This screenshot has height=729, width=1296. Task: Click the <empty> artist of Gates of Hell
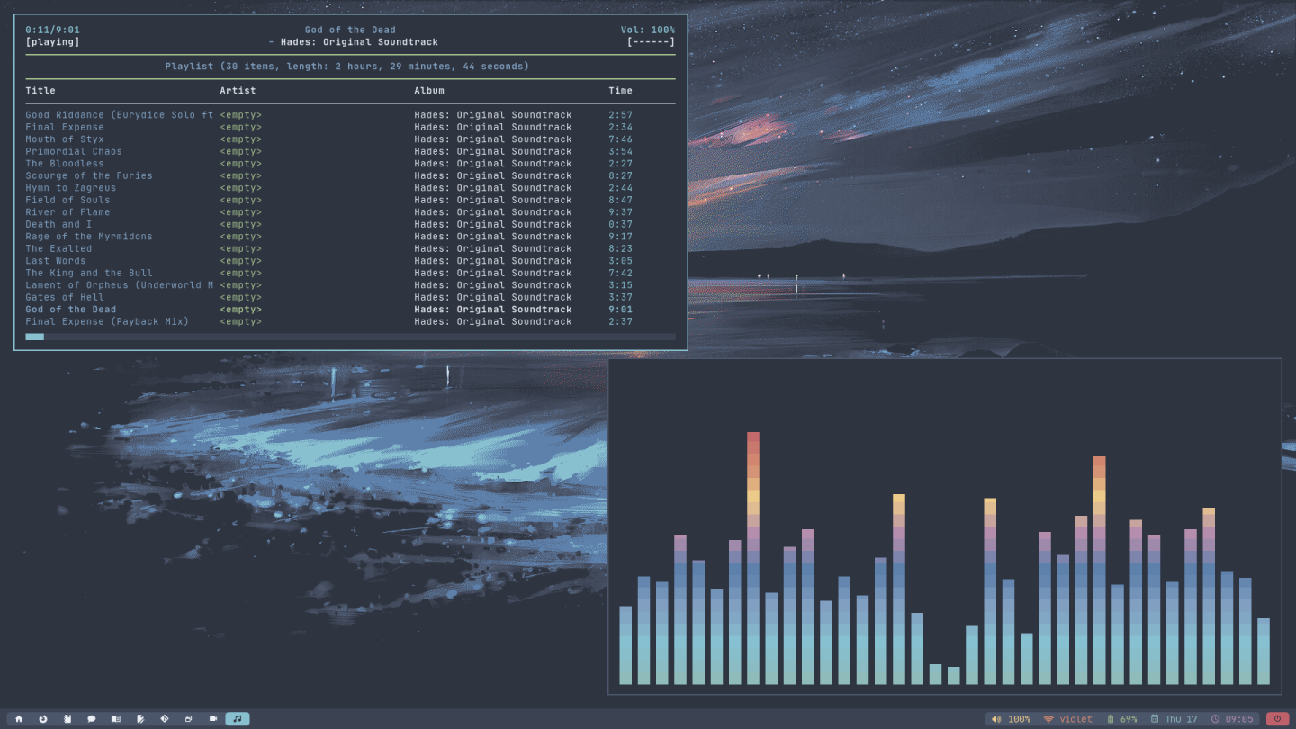click(240, 297)
